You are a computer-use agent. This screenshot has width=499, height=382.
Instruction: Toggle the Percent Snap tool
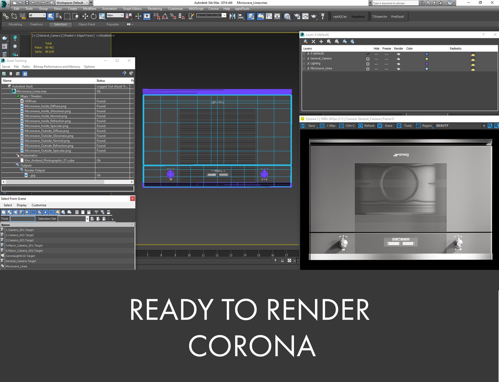(173, 16)
